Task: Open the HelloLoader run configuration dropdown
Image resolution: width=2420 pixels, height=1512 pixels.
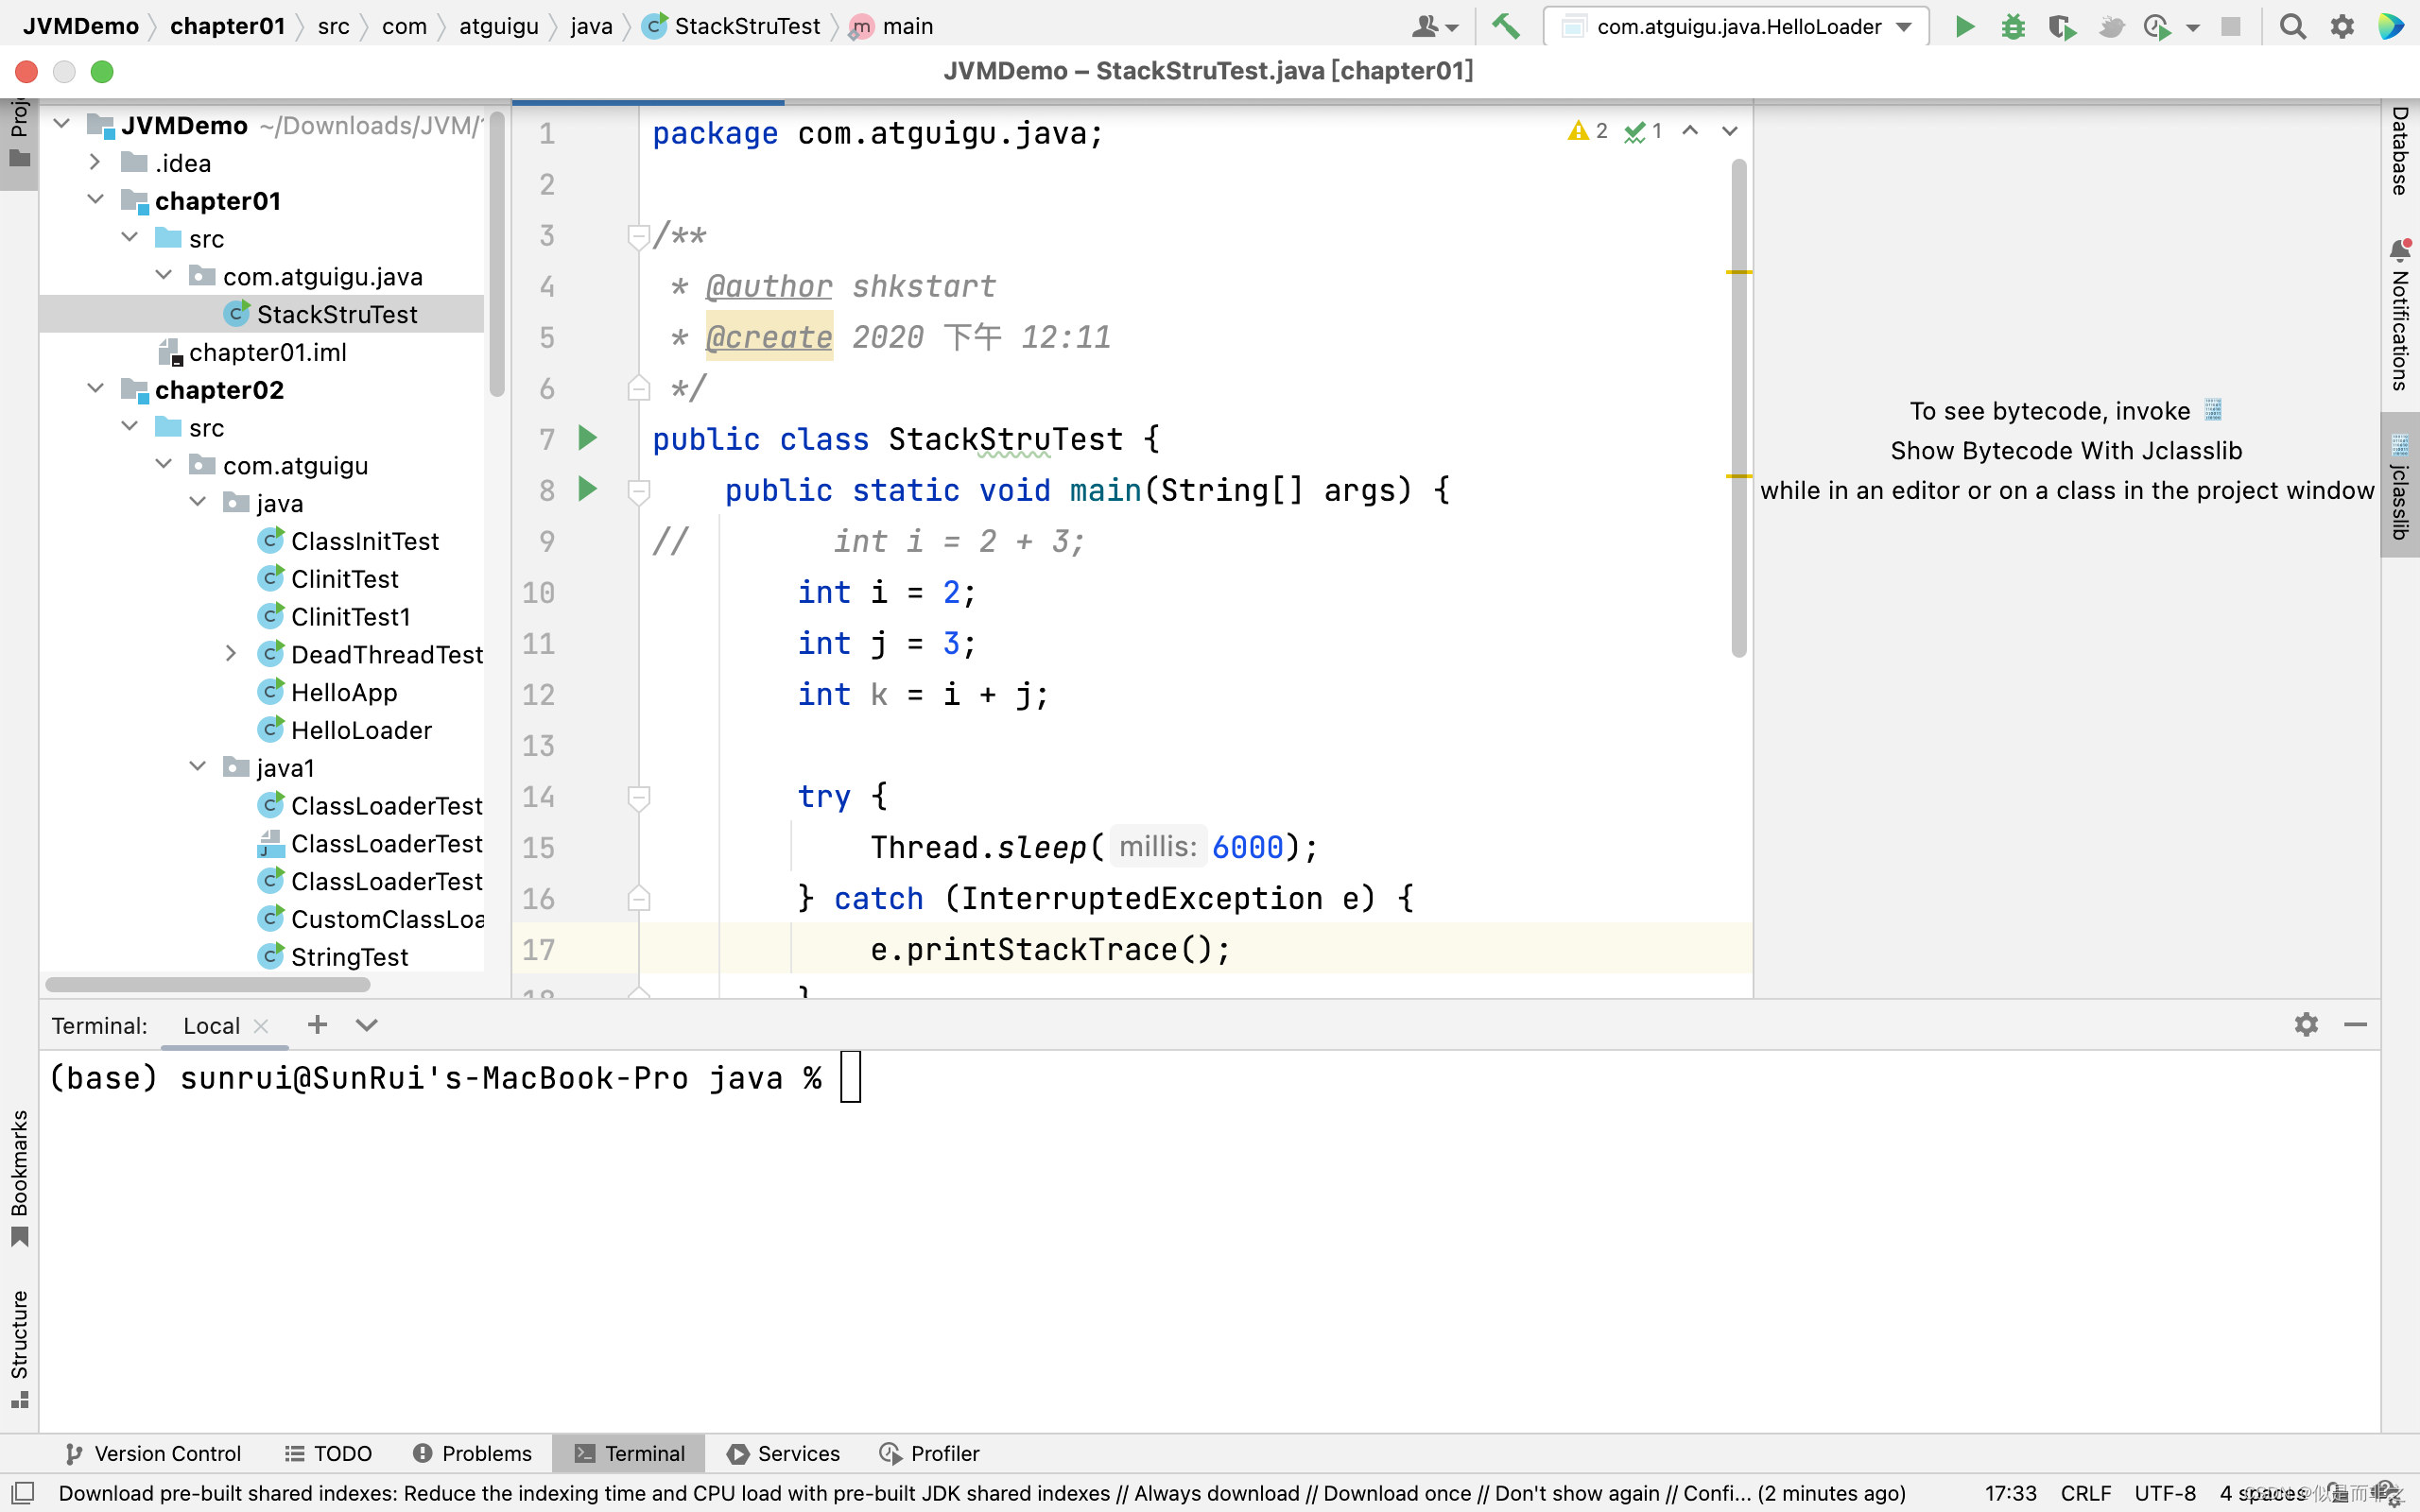Action: tap(1737, 27)
